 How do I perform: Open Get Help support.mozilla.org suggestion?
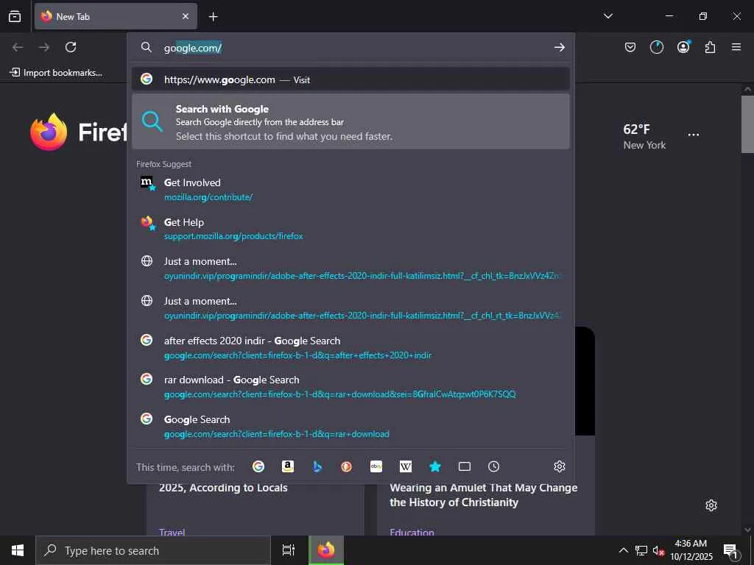[x=351, y=229]
